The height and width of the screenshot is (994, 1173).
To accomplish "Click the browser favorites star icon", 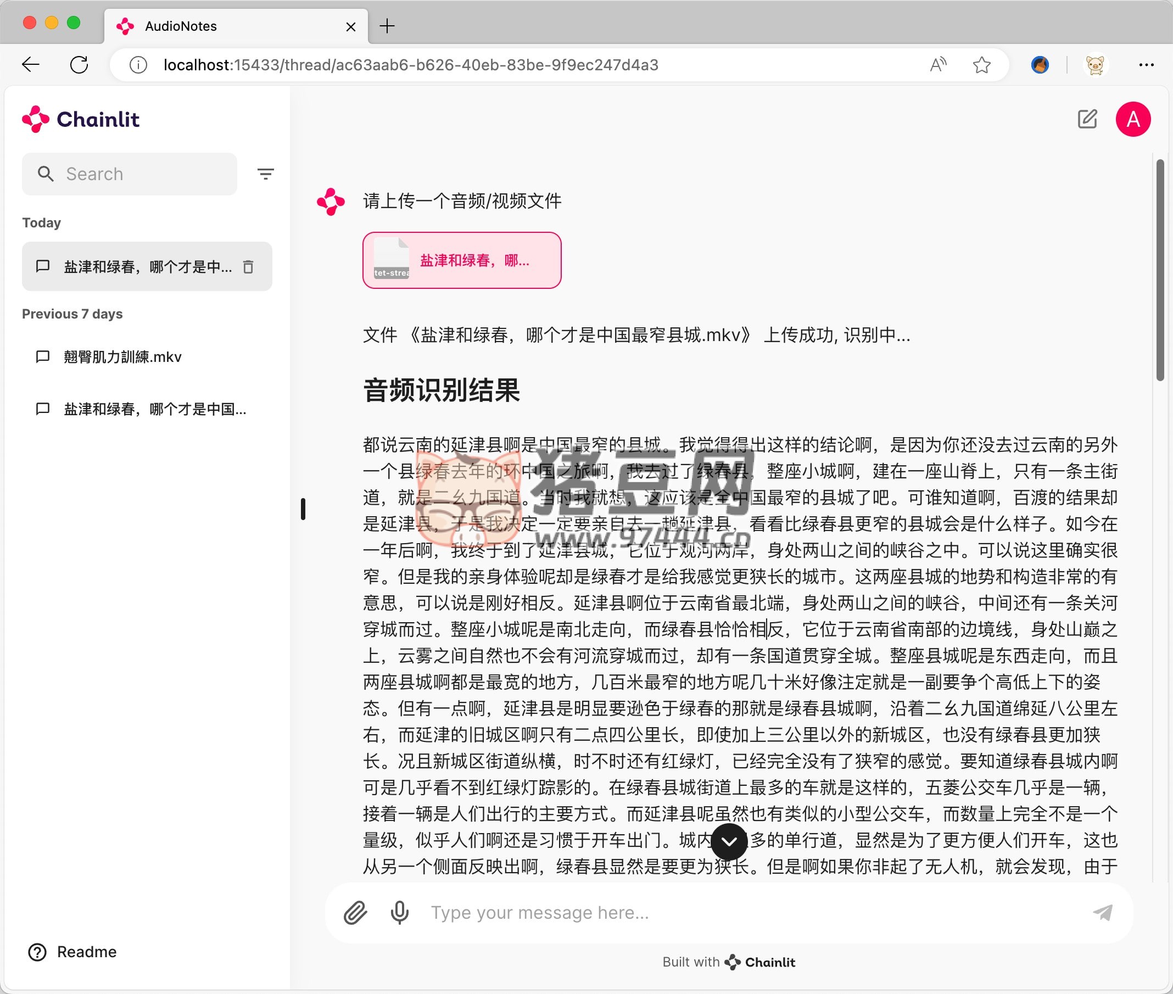I will [x=981, y=65].
